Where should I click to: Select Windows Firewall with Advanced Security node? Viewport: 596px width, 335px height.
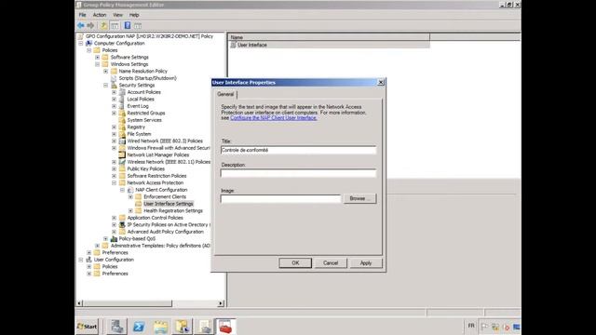pyautogui.click(x=169, y=148)
